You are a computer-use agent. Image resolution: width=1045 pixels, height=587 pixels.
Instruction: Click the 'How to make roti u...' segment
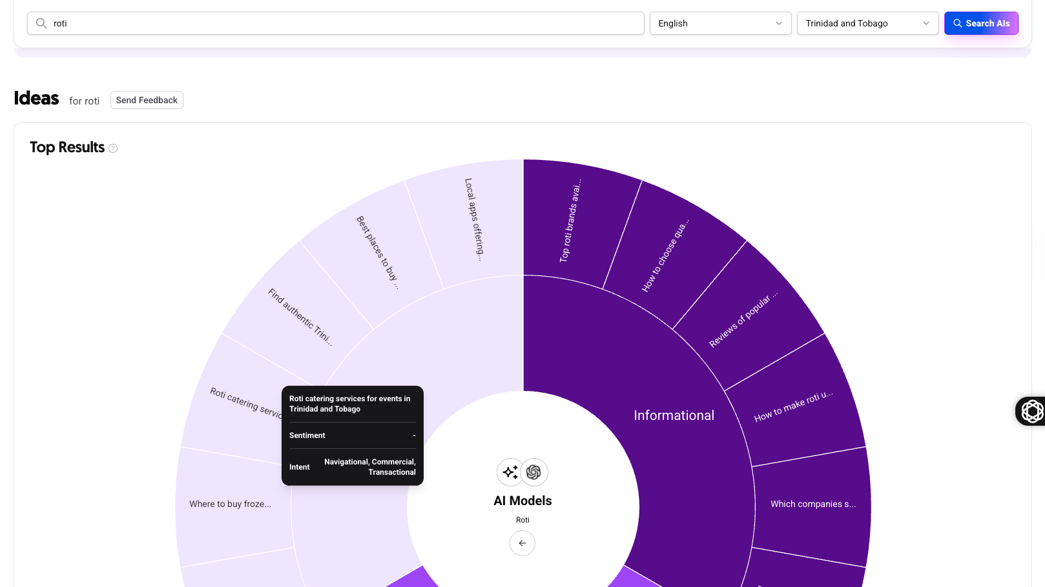pyautogui.click(x=794, y=406)
